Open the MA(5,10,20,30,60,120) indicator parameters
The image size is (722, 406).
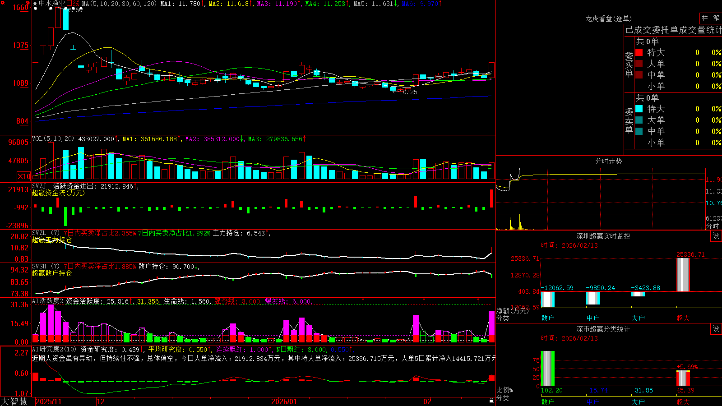(x=119, y=4)
